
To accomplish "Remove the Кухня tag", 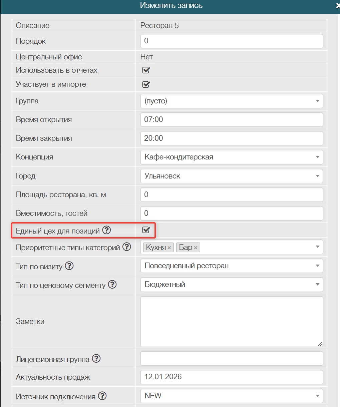I will 169,248.
